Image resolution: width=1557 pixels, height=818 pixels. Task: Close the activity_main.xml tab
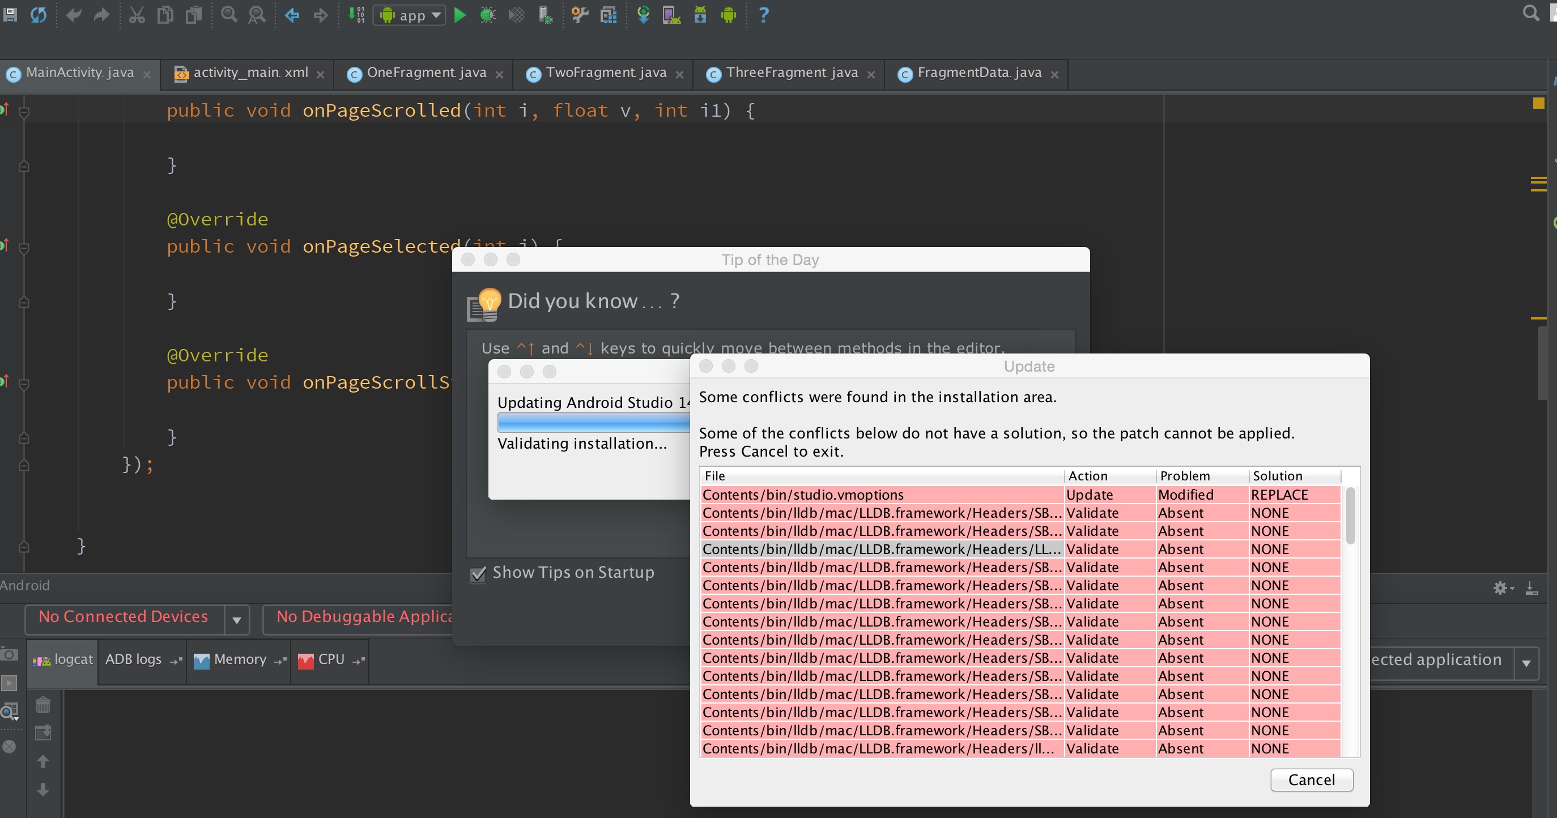pos(320,75)
